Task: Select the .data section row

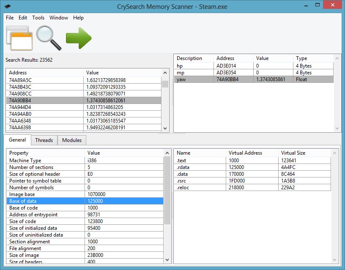Action: pos(252,174)
